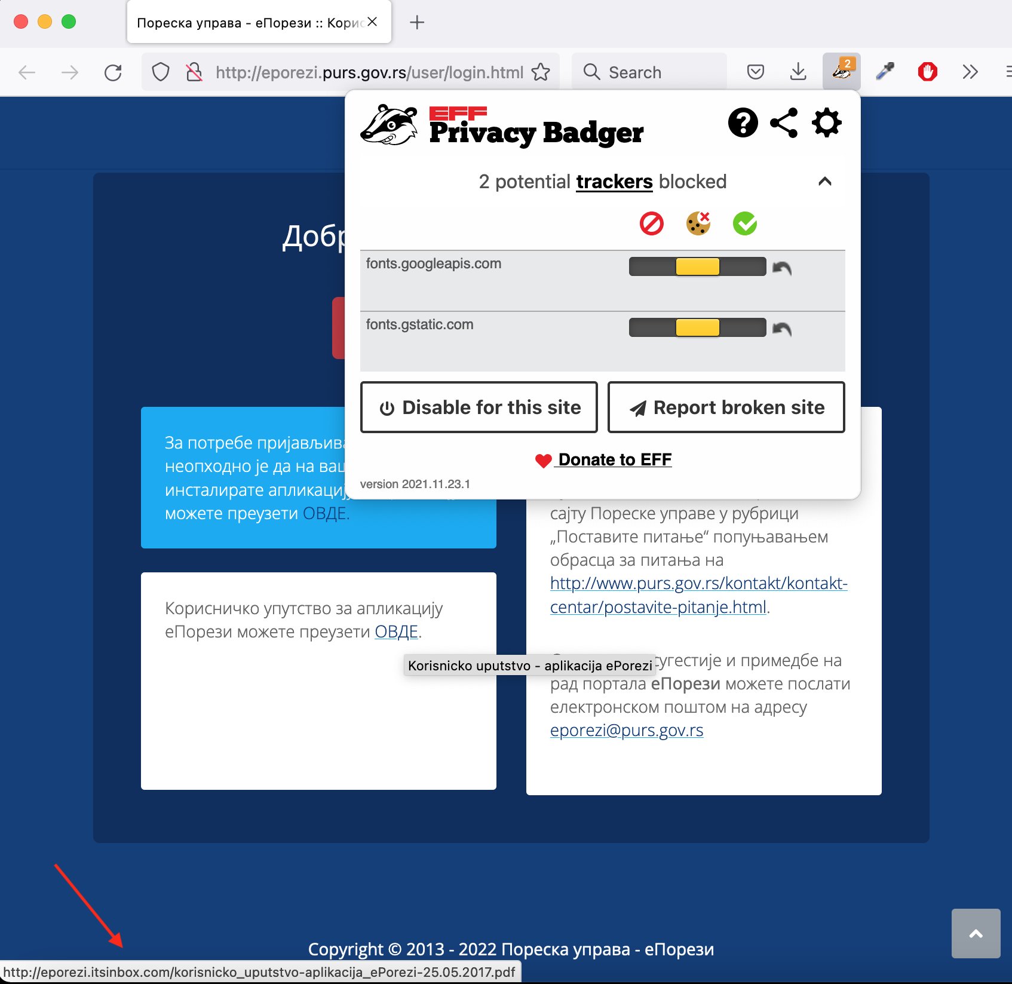Open Privacy Badger help question-mark icon

(743, 123)
